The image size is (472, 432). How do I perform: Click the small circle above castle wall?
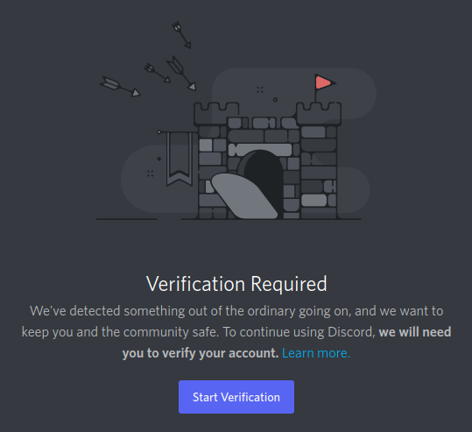click(x=275, y=100)
